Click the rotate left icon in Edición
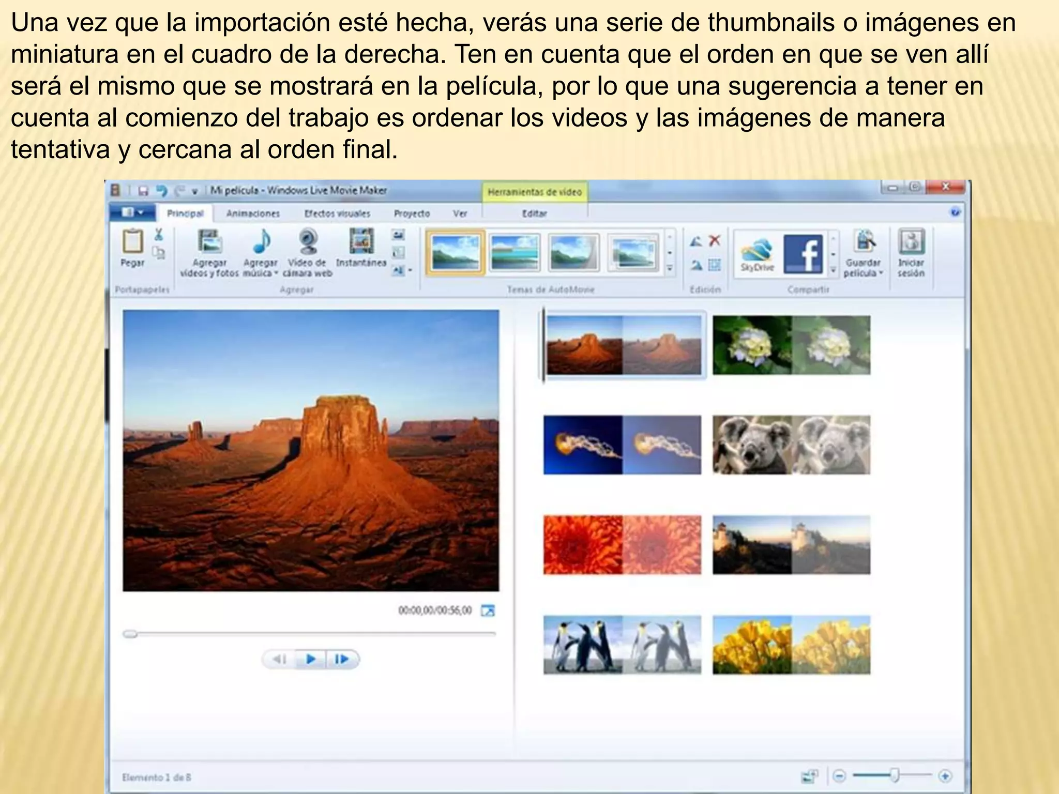This screenshot has width=1059, height=794. [697, 241]
